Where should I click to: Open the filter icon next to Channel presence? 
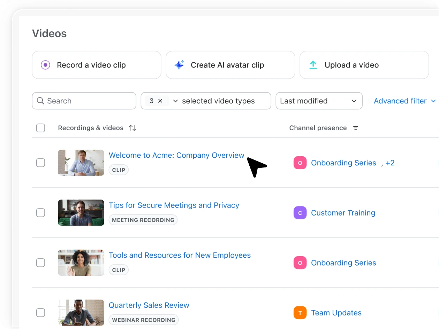[x=355, y=128]
